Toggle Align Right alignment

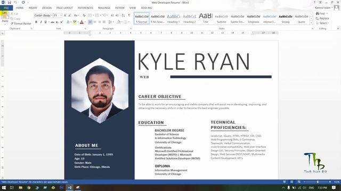tap(100, 22)
